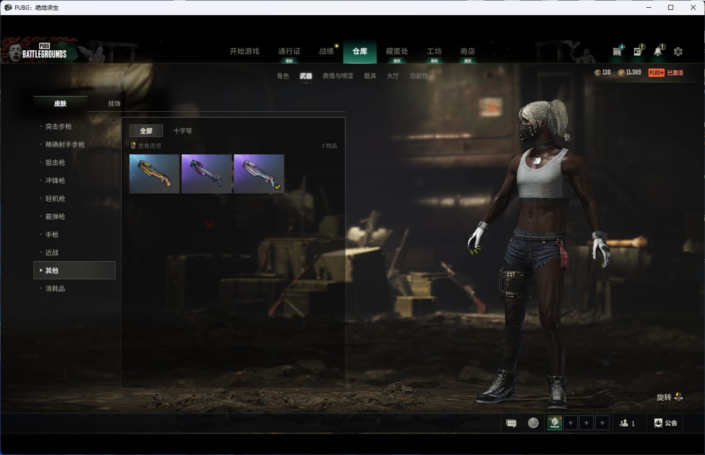
Task: Select the orange-pink crossbow skin thumbnail
Action: 154,174
